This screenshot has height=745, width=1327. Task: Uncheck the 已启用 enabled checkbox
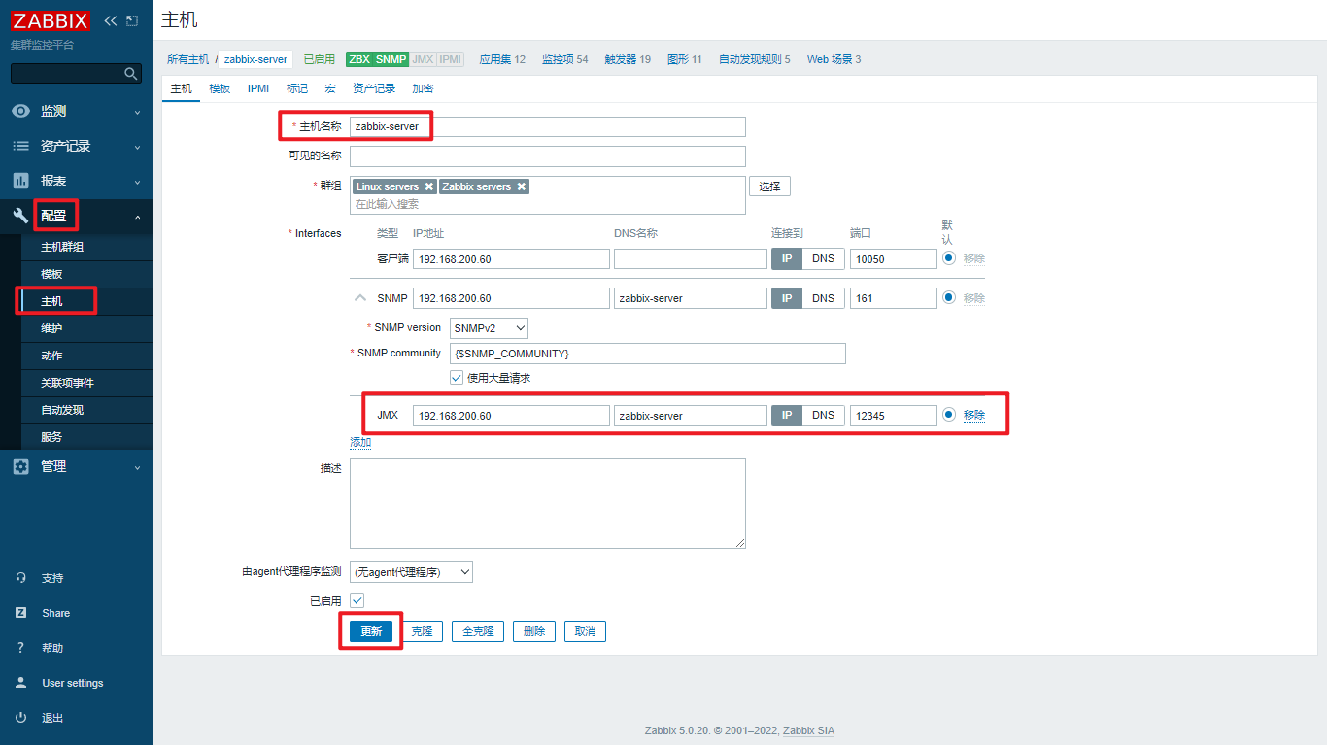point(357,600)
